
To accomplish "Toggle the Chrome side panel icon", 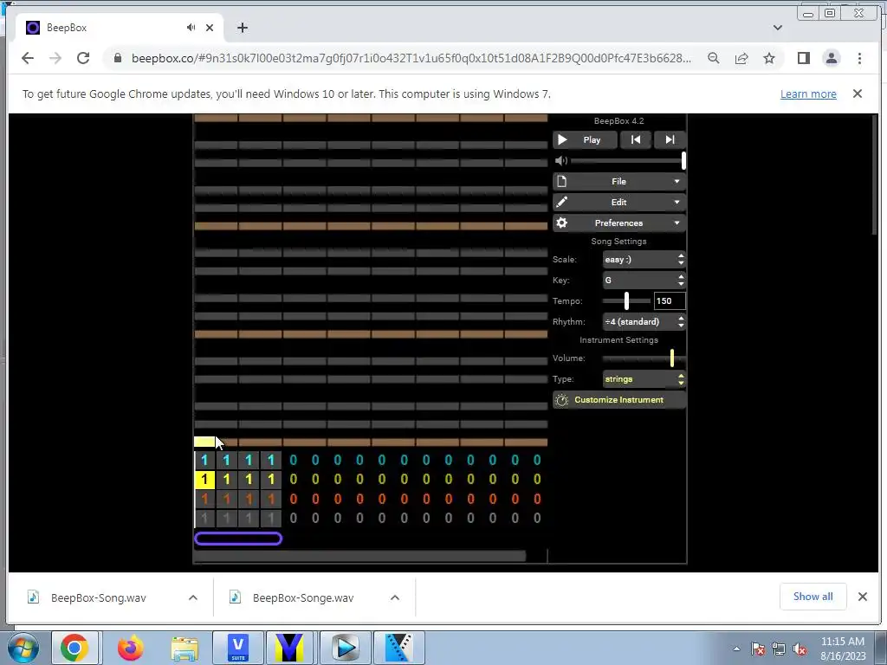I will [804, 58].
